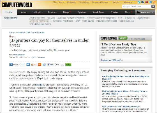Open the Databases subtopic
157x113 pixels.
click(130, 18)
